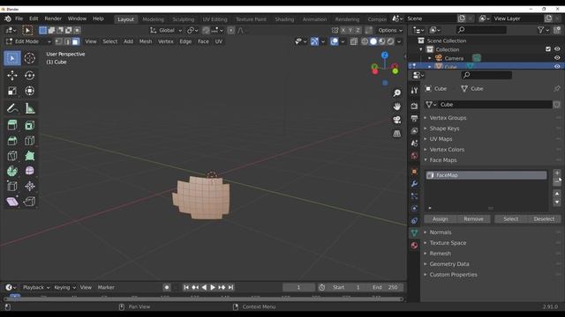Switch to solid viewport shading
Screen dimensions: 565x317
point(373,41)
